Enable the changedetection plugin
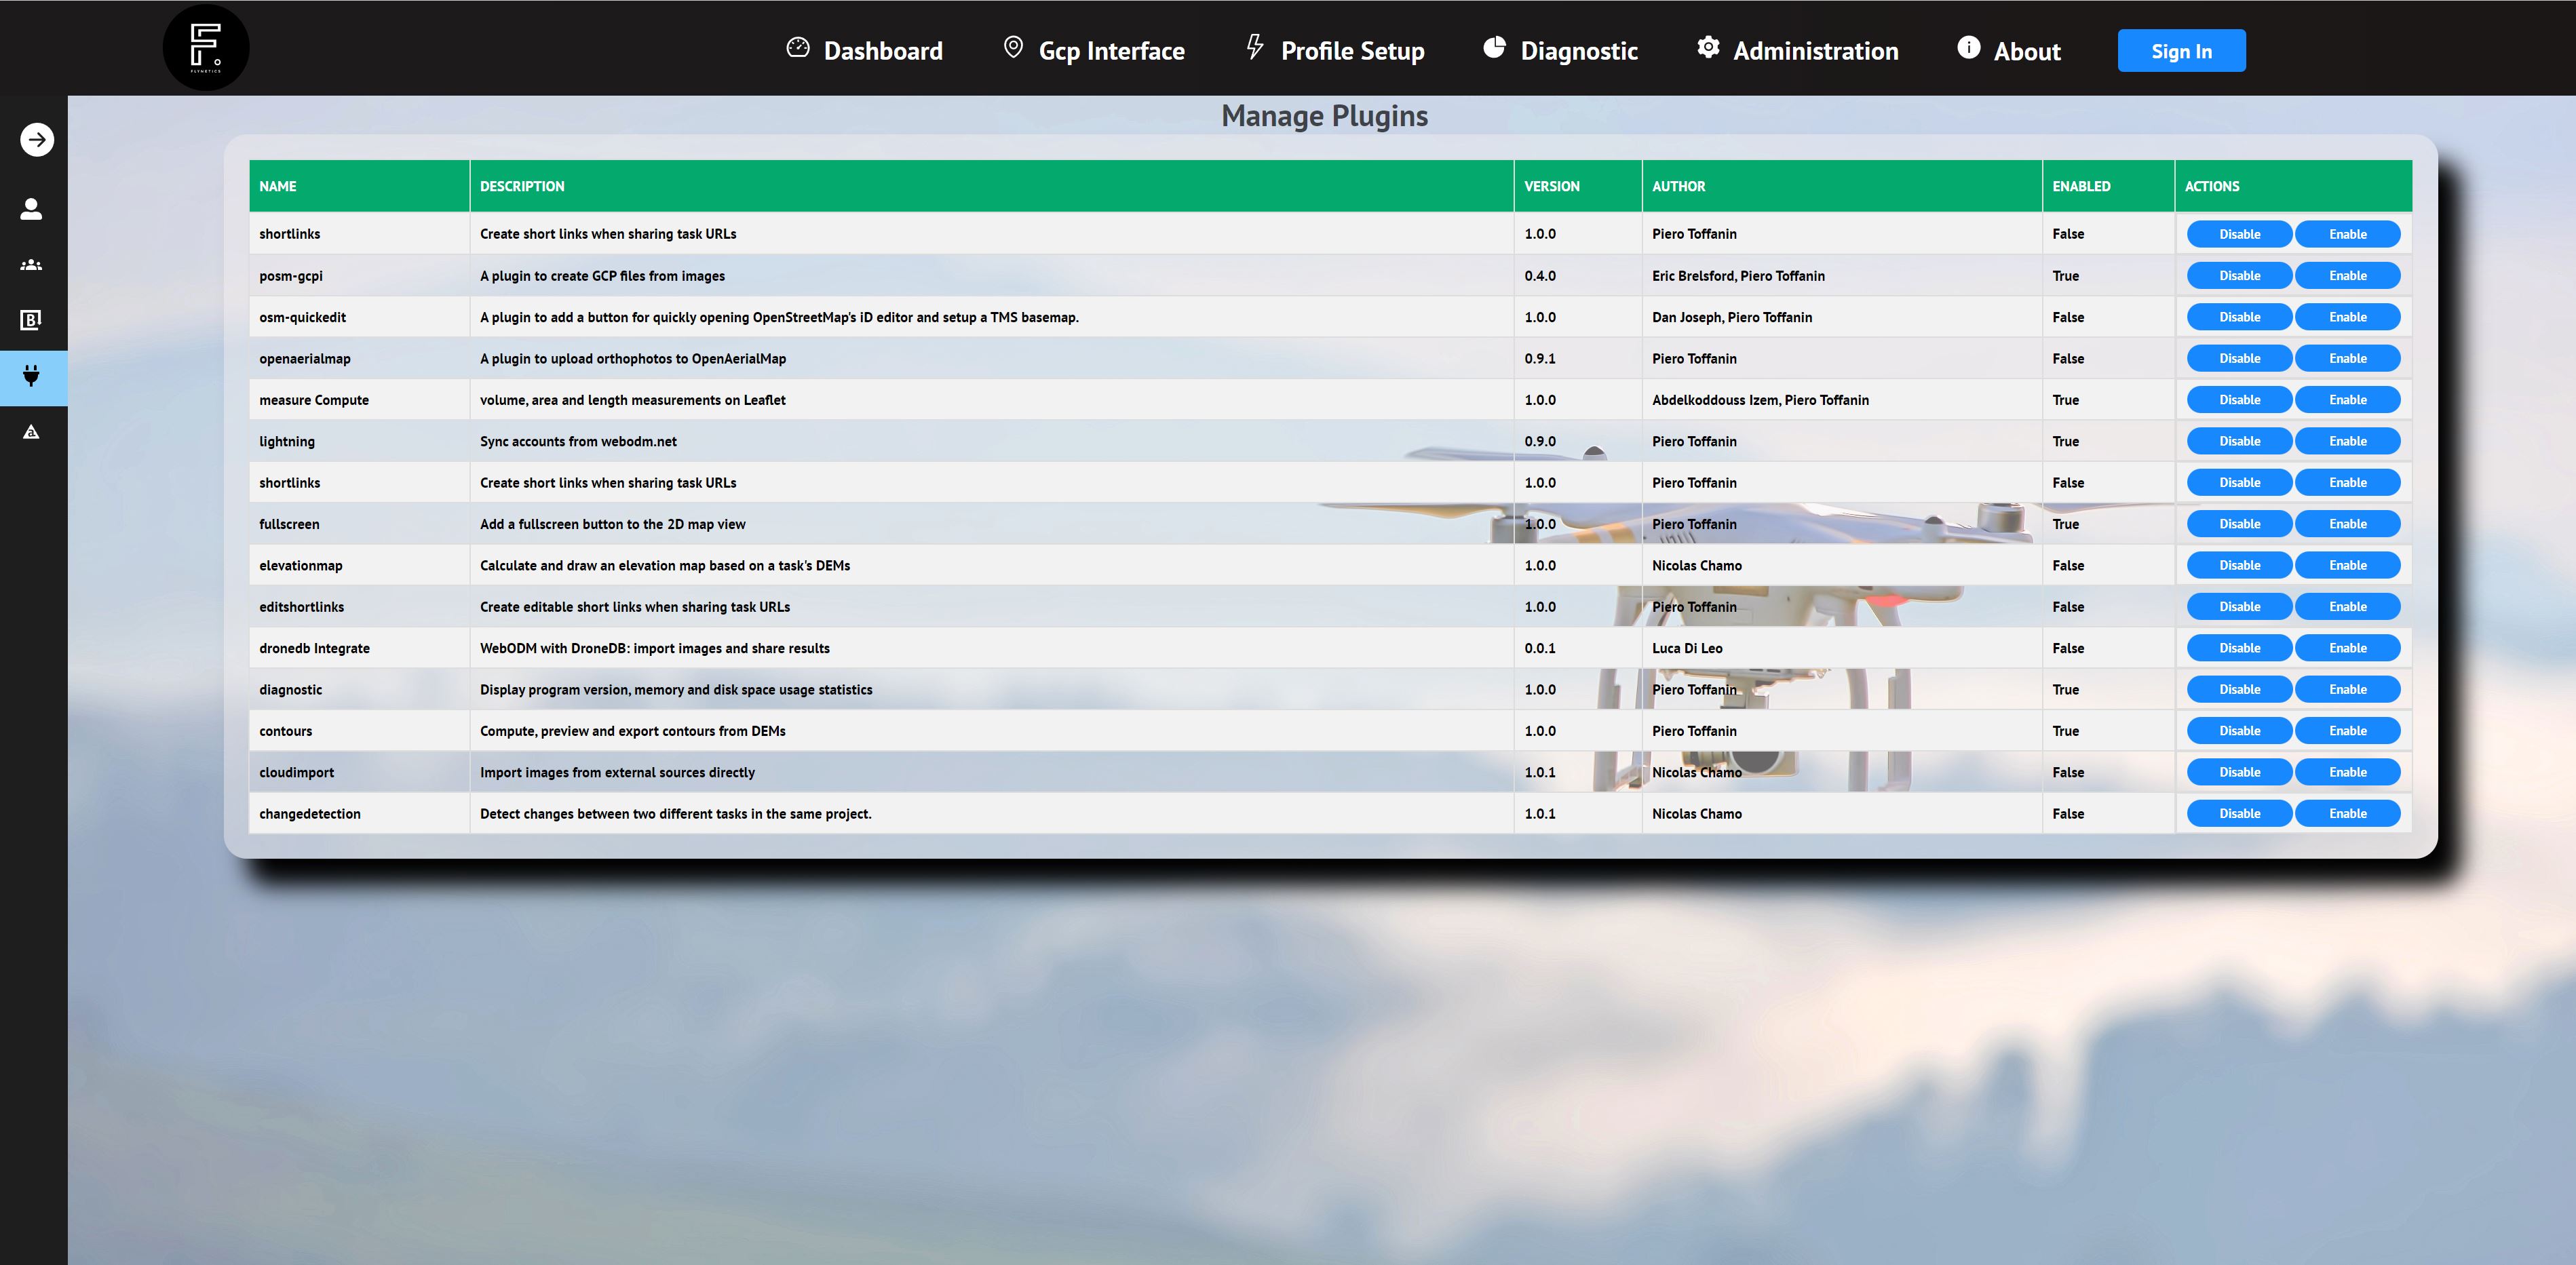2576x1265 pixels. pos(2346,814)
